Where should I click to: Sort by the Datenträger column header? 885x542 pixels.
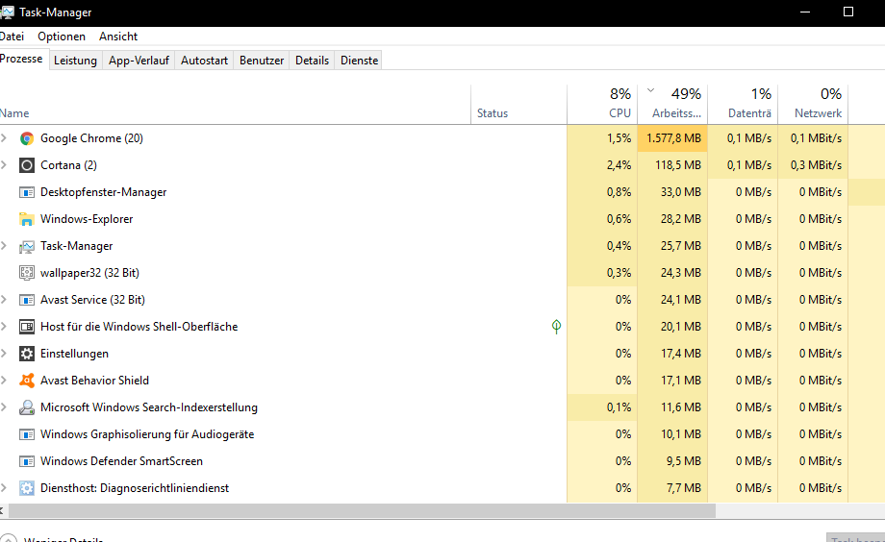point(743,105)
